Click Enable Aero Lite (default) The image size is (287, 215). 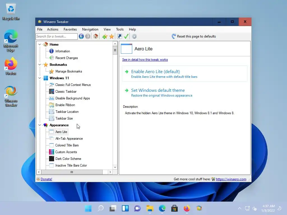click(184, 74)
